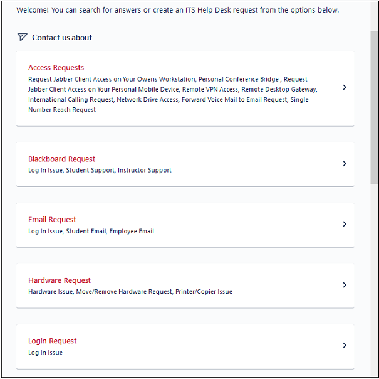Screen dimensions: 379x379
Task: Select the Email Request title
Action: click(52, 220)
